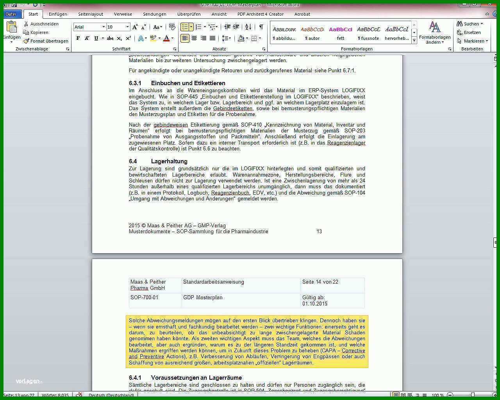Open the Schriftart dialog launcher
500x400 pixels.
(x=175, y=49)
